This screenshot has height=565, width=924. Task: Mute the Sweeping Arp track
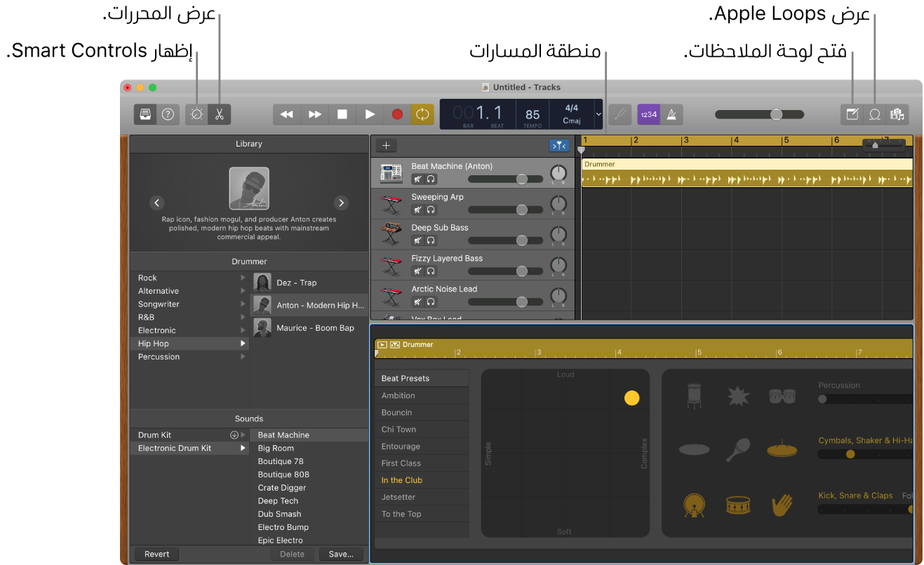(x=417, y=210)
